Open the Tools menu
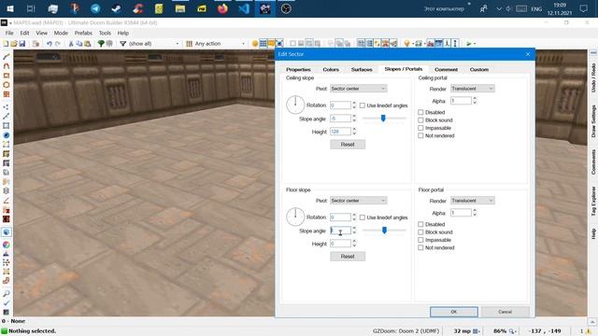 tap(105, 34)
